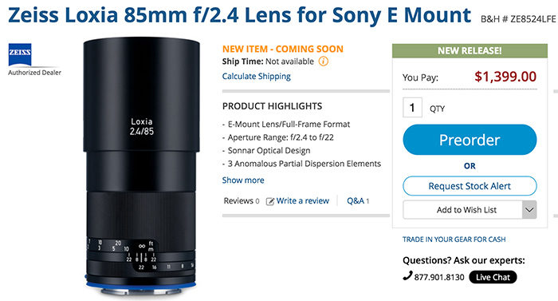The height and width of the screenshot is (301, 558).
Task: Request a stock alert
Action: coord(470,186)
